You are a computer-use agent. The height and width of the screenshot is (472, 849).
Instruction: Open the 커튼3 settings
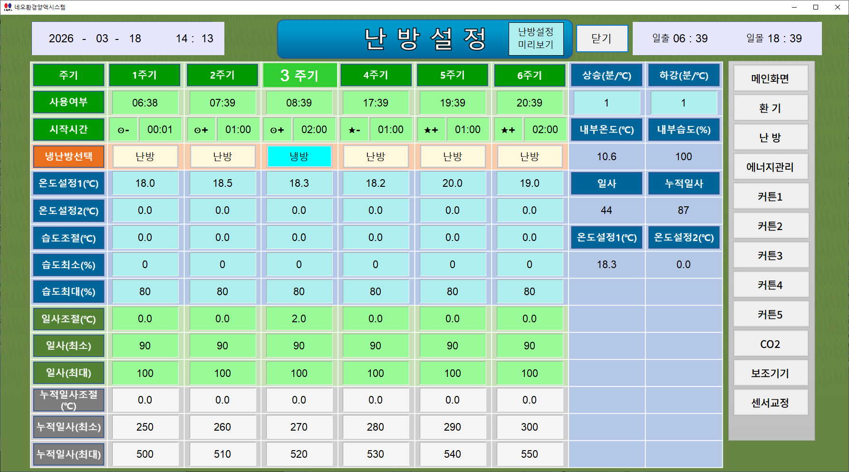[771, 255]
